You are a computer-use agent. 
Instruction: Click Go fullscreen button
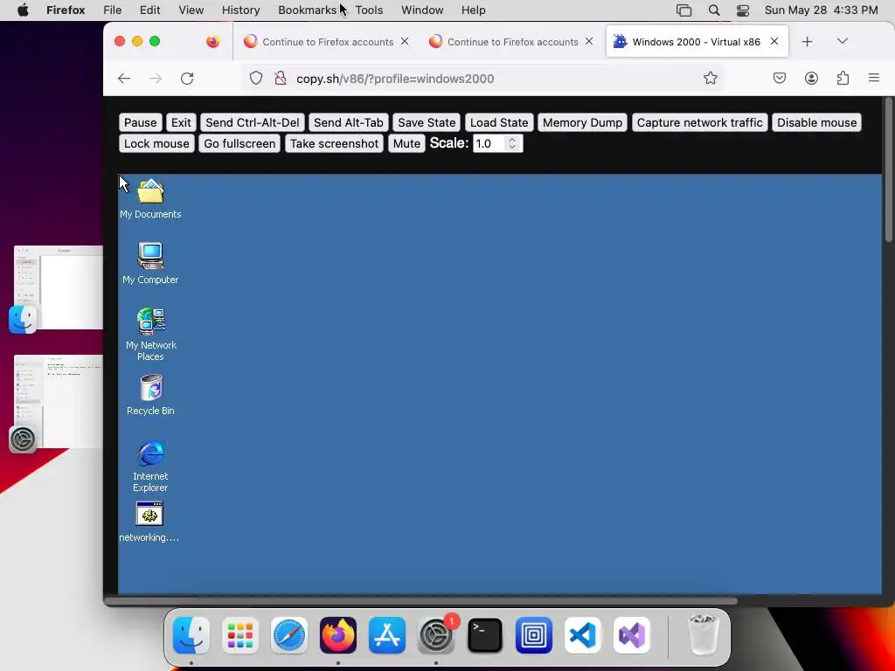pos(239,144)
